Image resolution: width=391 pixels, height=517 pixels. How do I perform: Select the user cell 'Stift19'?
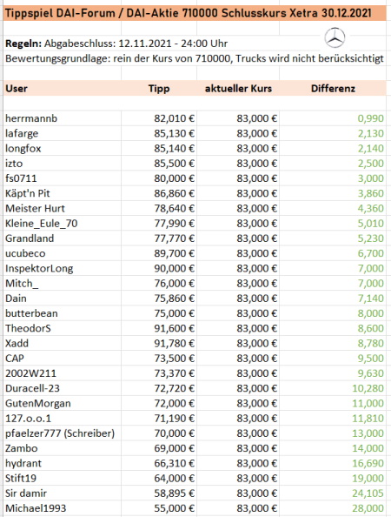(x=21, y=479)
